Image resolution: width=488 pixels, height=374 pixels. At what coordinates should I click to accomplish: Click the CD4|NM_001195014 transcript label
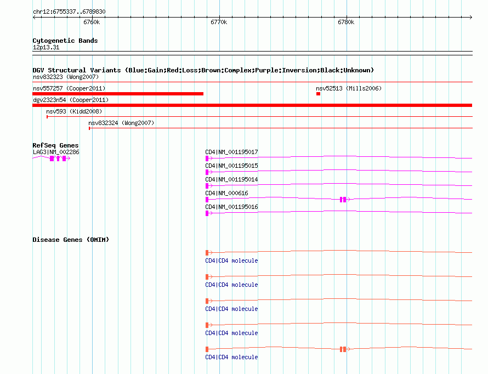coord(231,179)
